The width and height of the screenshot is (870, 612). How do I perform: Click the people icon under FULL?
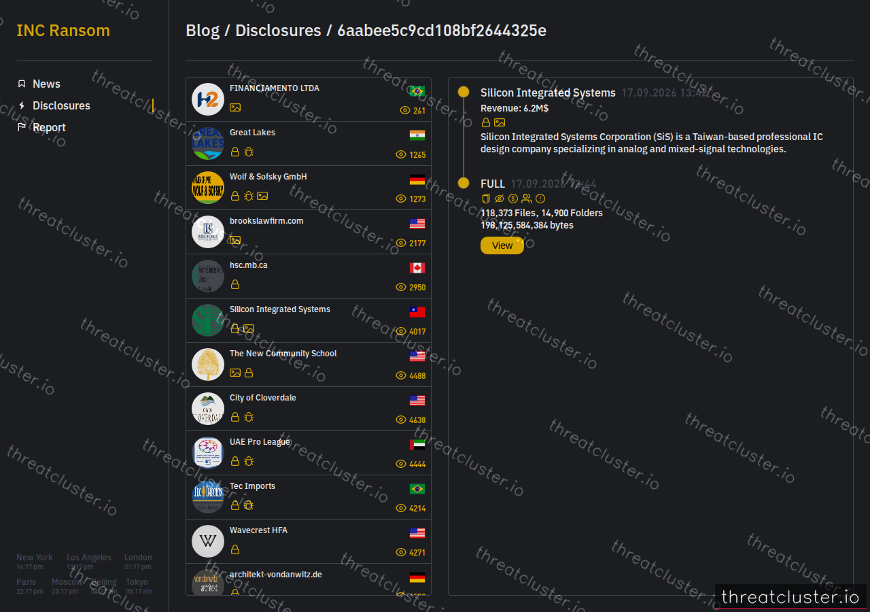click(527, 199)
